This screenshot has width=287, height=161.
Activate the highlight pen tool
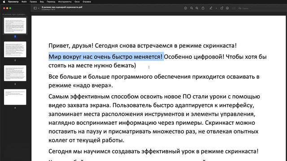pos(211,8)
